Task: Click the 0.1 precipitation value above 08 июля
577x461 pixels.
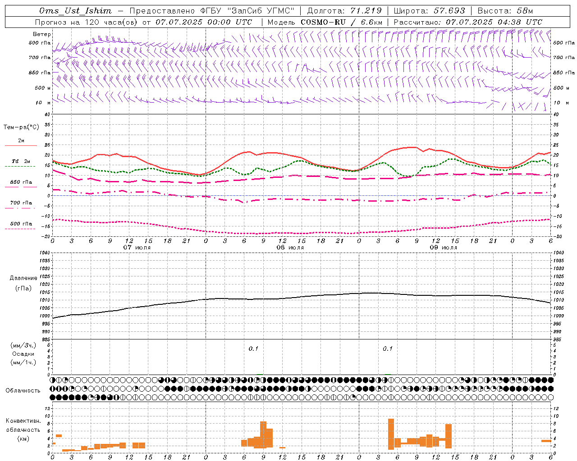Action: coord(253,349)
